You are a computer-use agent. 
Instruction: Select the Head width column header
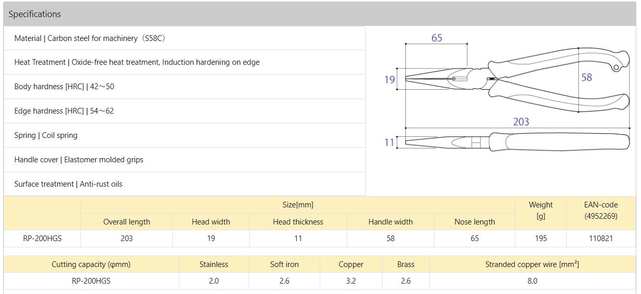click(211, 222)
